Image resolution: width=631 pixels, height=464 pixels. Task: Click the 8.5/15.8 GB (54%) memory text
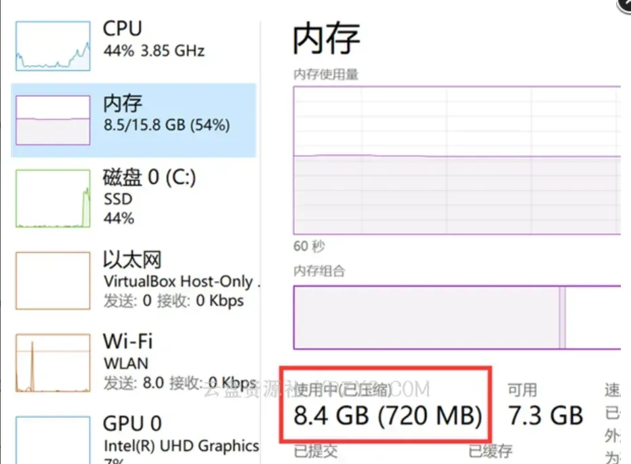click(167, 125)
